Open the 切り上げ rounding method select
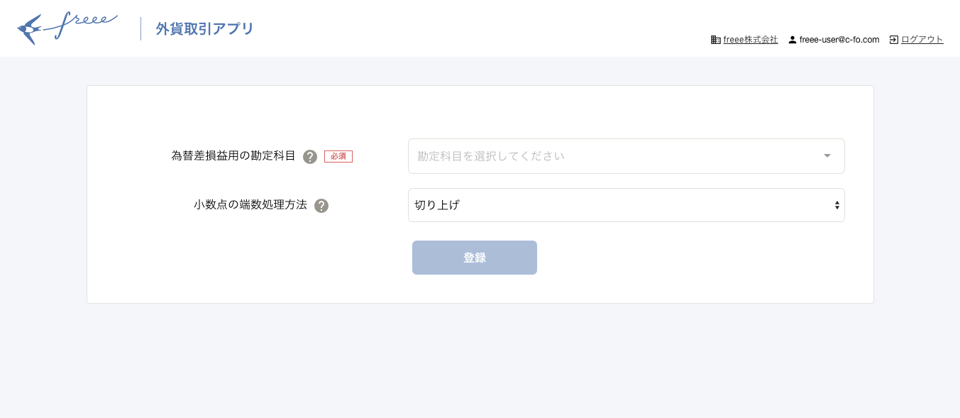The height and width of the screenshot is (418, 960). (x=627, y=205)
